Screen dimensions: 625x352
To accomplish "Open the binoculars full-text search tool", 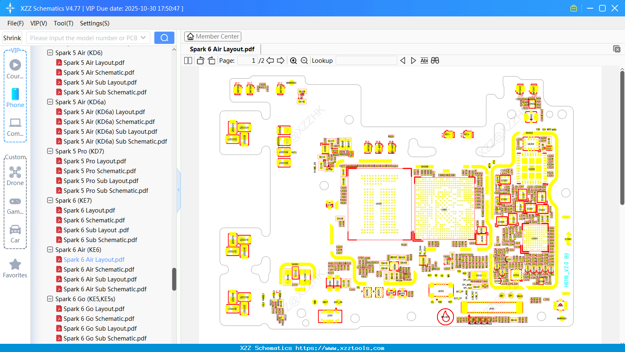I will (435, 60).
